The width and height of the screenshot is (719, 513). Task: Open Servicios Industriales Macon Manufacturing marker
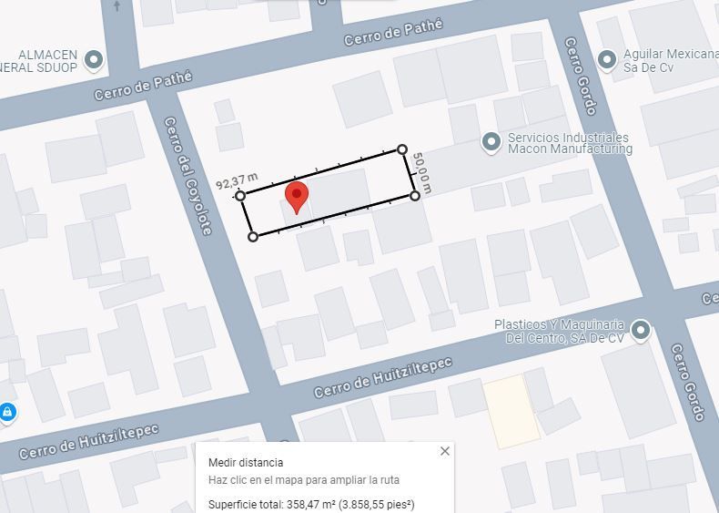click(x=491, y=142)
